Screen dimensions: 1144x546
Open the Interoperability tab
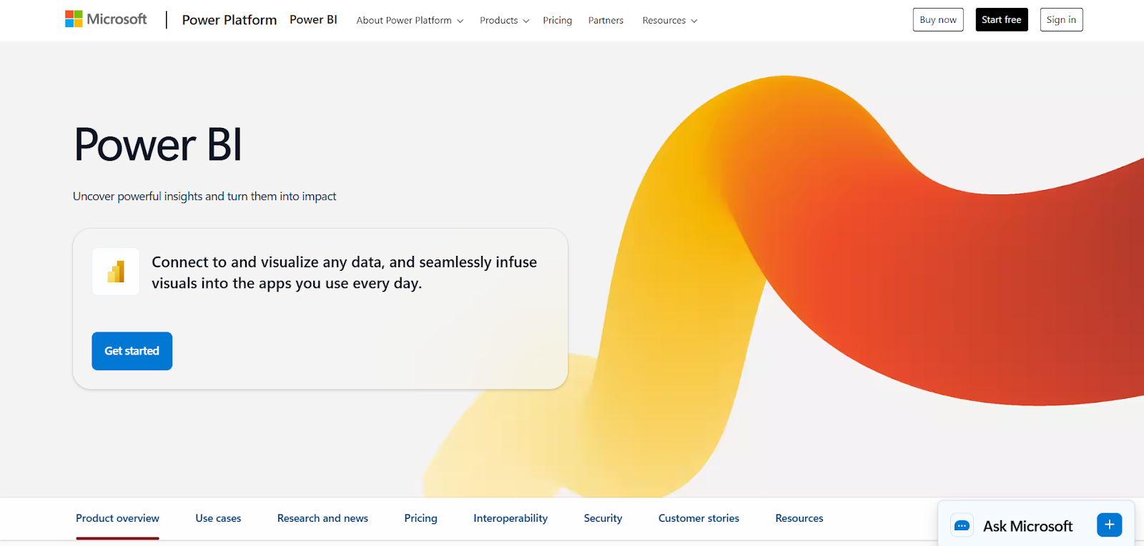point(511,518)
